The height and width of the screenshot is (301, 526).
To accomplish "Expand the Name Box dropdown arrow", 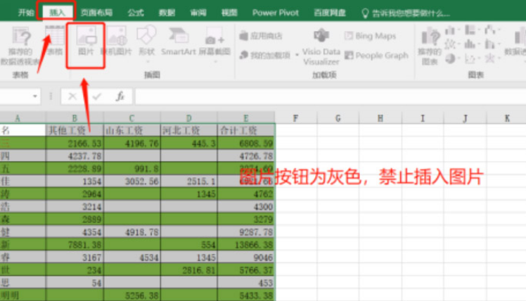I will click(35, 96).
